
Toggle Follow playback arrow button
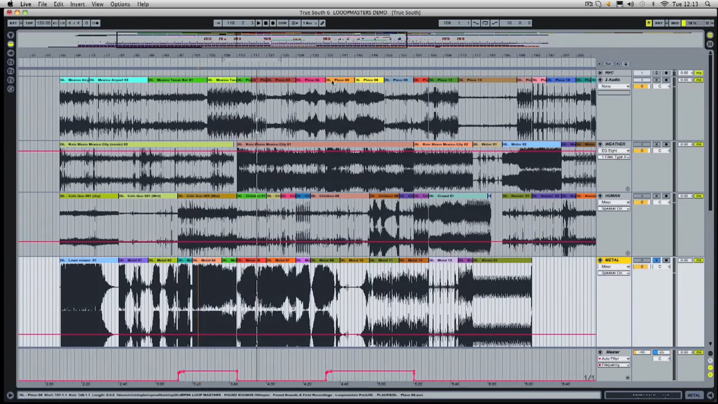point(217,23)
